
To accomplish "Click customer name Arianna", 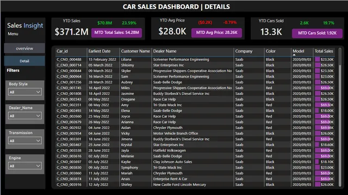I will 127,122.
